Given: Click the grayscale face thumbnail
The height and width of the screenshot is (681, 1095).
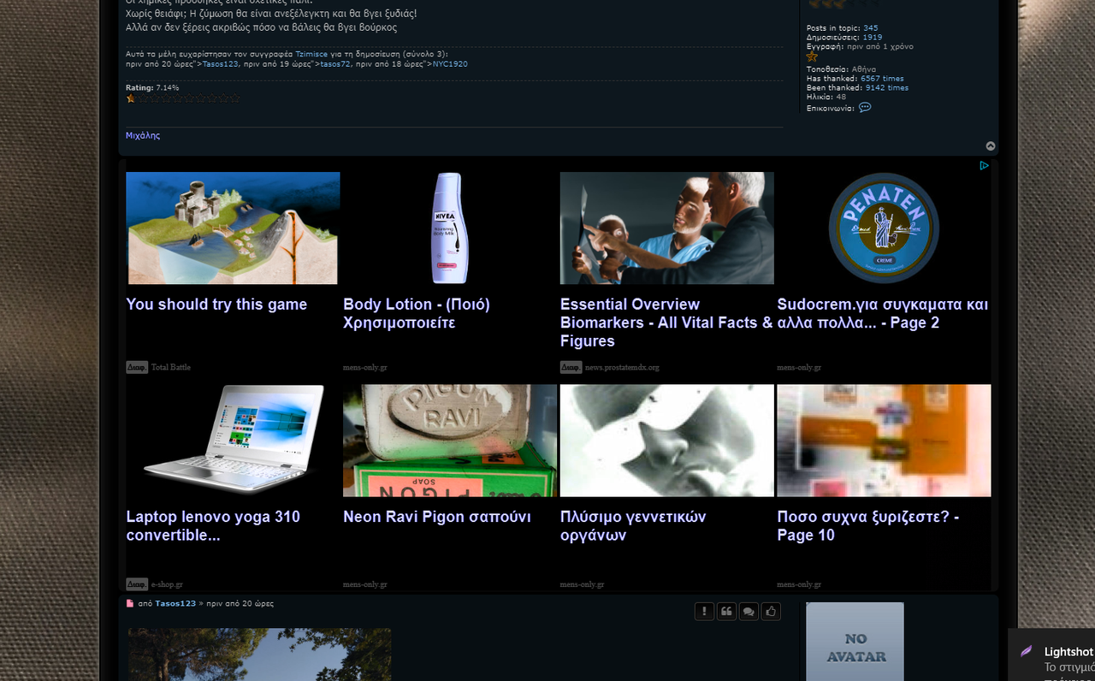Looking at the screenshot, I should coord(667,440).
